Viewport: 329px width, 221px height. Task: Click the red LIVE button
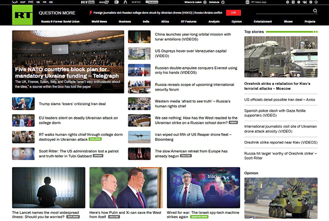(x=234, y=13)
